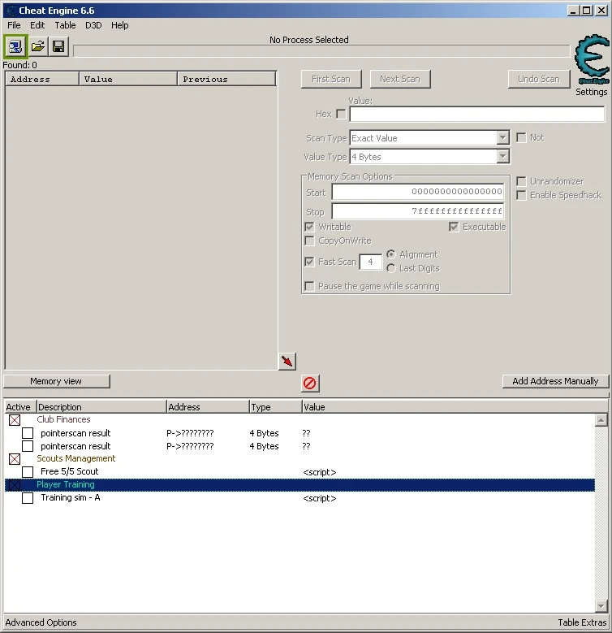Click the Description column header

point(101,407)
